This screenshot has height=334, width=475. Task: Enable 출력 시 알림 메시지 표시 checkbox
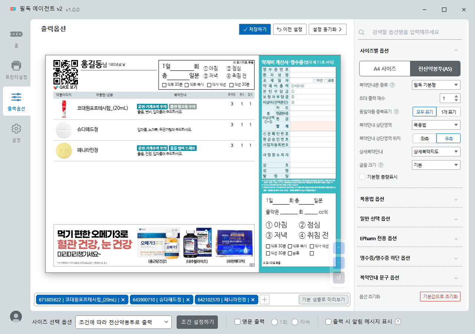tap(328, 322)
